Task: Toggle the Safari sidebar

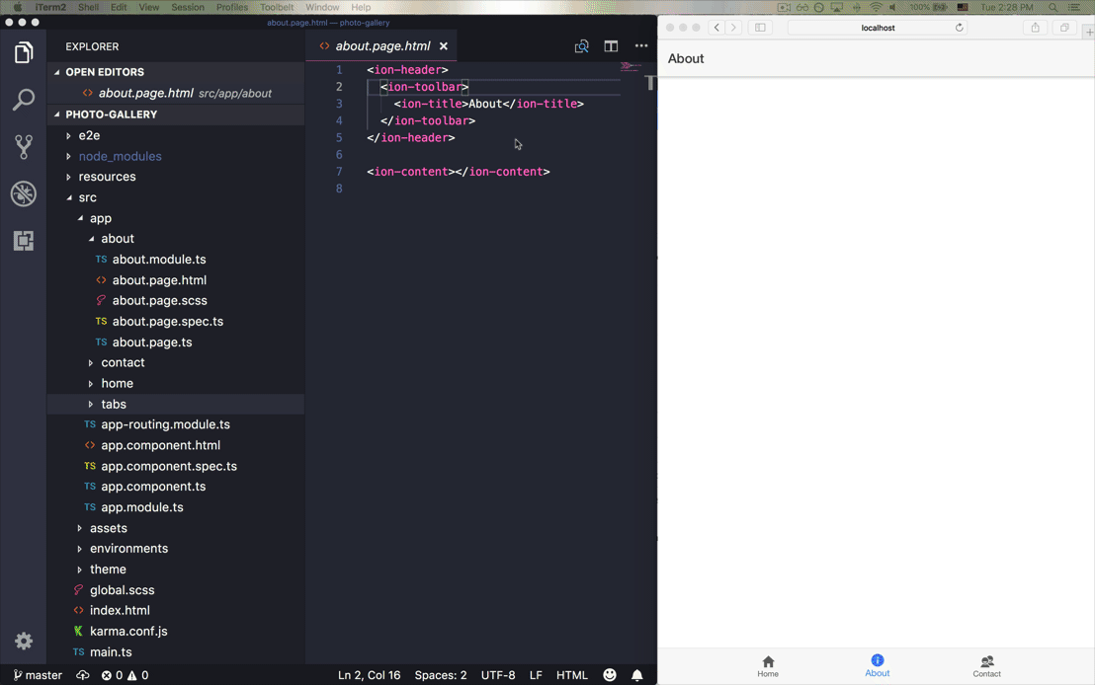Action: (x=758, y=28)
